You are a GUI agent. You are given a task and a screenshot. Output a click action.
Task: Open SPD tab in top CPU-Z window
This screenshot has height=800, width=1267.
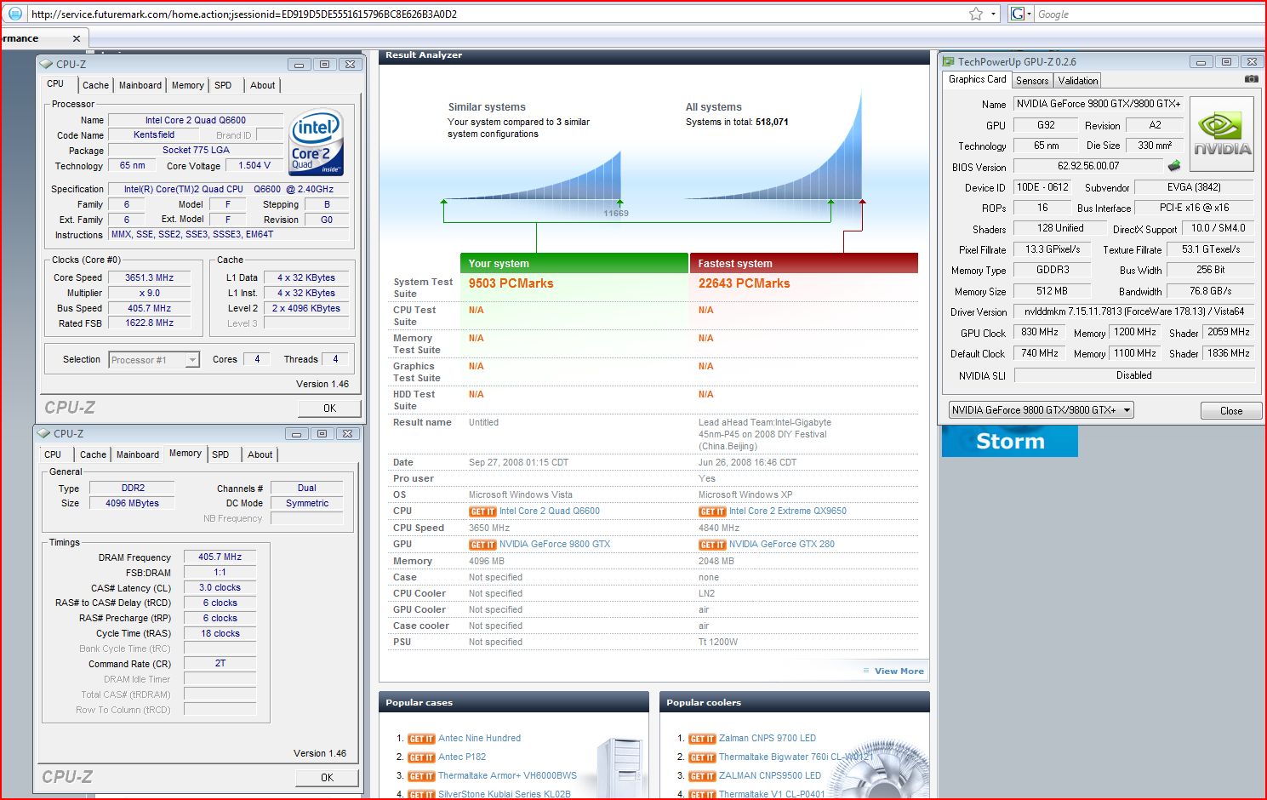click(x=223, y=85)
